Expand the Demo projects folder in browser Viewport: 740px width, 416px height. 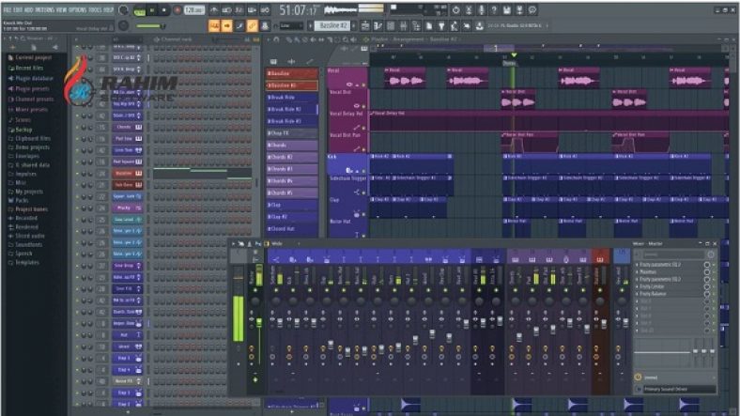pos(32,147)
